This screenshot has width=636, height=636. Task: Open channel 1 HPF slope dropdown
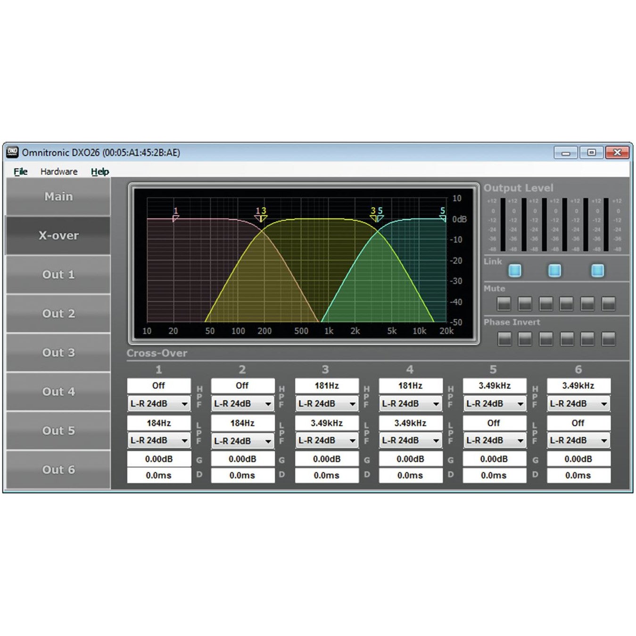coord(159,404)
